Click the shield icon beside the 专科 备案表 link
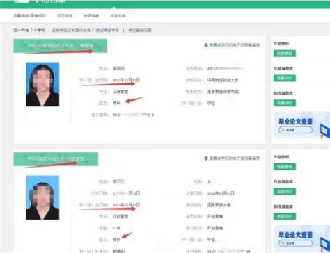This screenshot has height=253, width=330. point(206,158)
